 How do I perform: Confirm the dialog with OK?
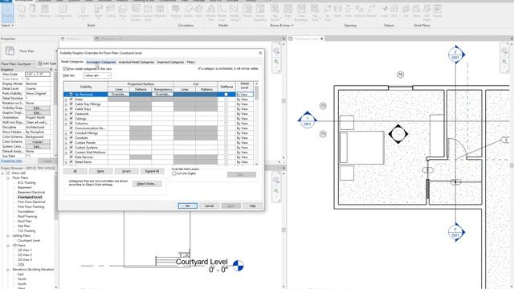pos(187,206)
